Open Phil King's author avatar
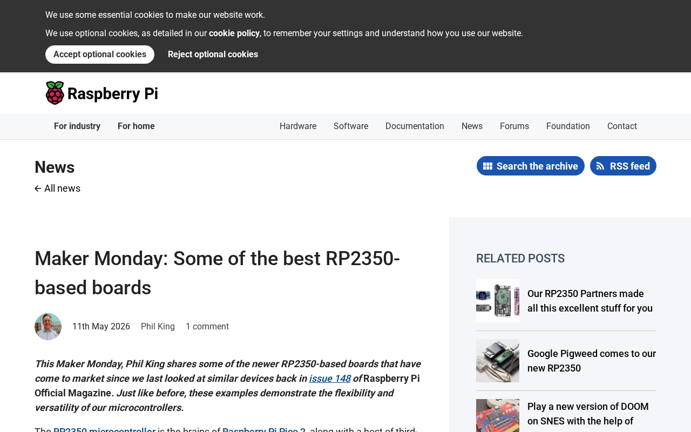This screenshot has width=691, height=432. click(x=48, y=327)
